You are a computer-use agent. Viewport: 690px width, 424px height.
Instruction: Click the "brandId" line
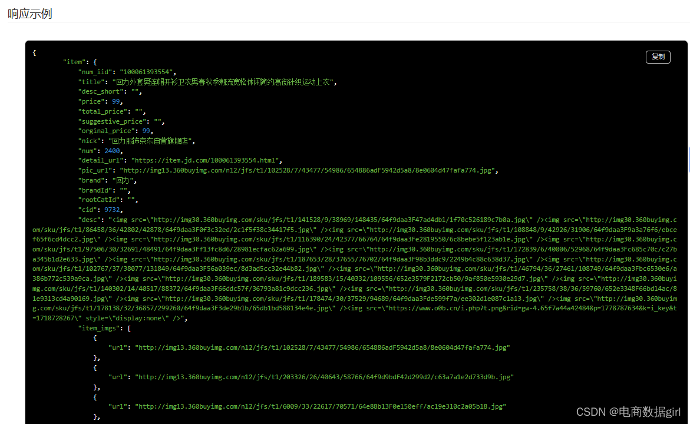click(104, 190)
